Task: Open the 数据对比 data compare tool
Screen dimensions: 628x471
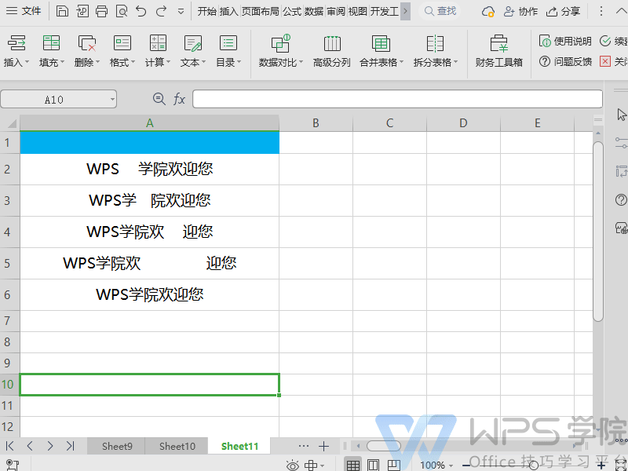Action: click(280, 51)
